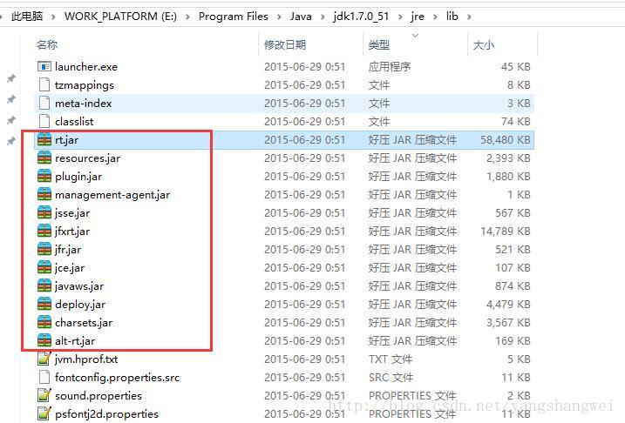
Task: Open the chevron after lib breadcrumb
Action: (469, 17)
